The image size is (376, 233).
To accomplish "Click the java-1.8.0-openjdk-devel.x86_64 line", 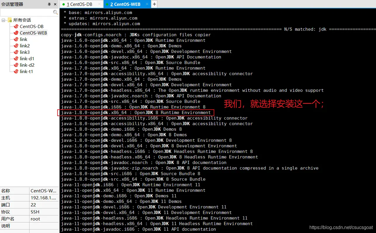I will (149, 146).
